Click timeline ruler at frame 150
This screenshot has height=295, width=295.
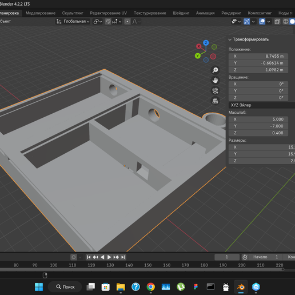click(147, 265)
